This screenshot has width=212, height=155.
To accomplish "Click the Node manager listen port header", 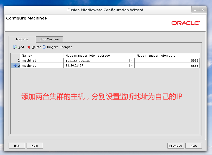I will [x=167, y=56].
